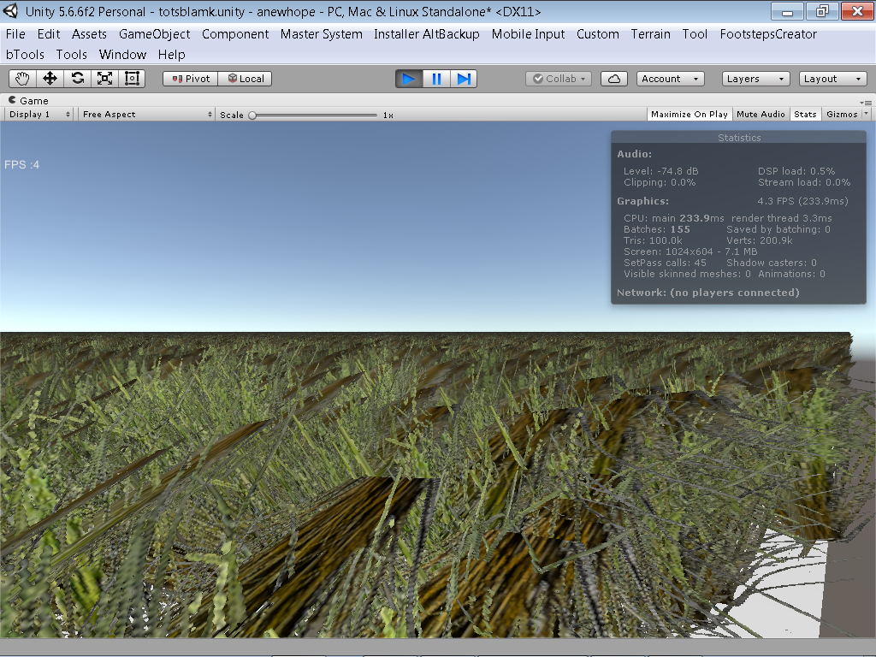Open the Layers dropdown
Viewport: 876px width, 657px height.
[x=755, y=78]
